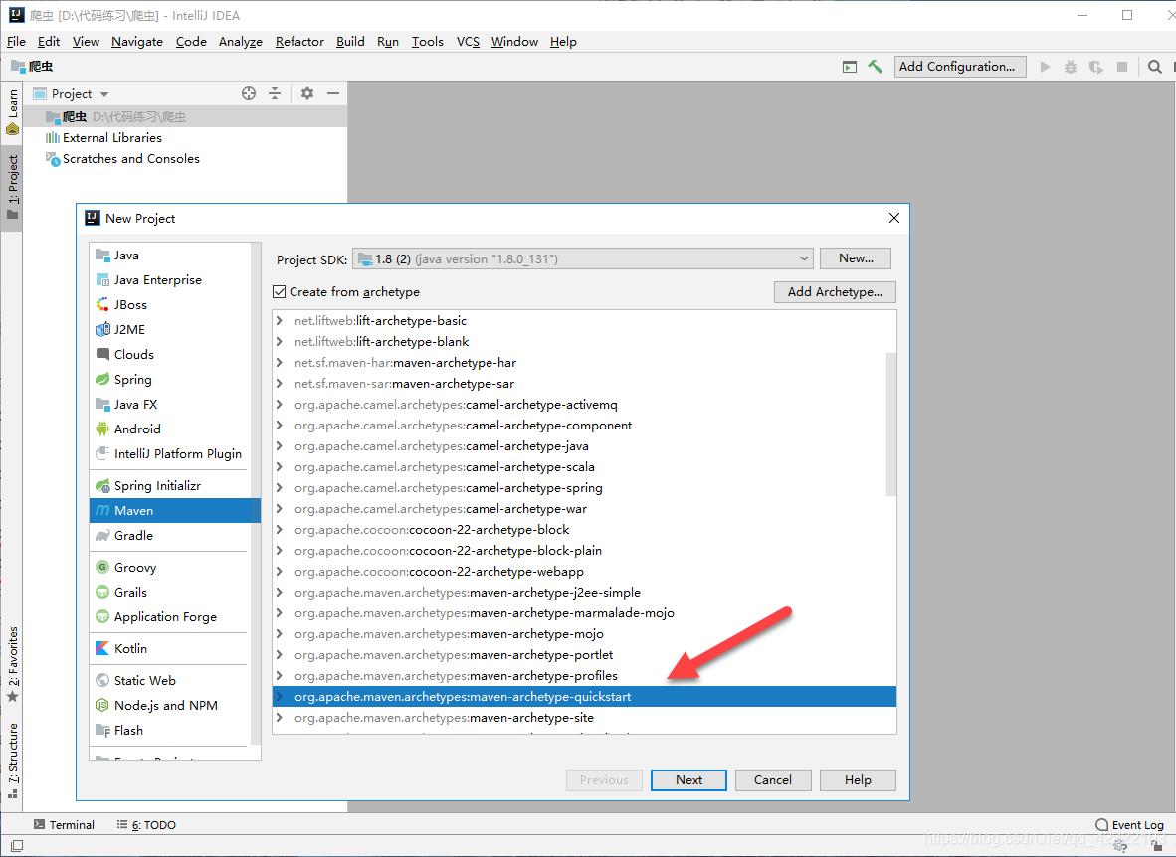Expand maven-archetype-har node
This screenshot has width=1176, height=857.
279,362
